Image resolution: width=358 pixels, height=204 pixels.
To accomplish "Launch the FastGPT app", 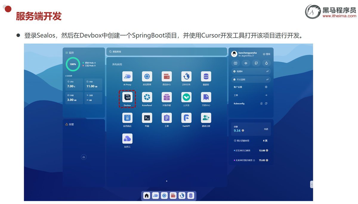I will click(x=186, y=118).
